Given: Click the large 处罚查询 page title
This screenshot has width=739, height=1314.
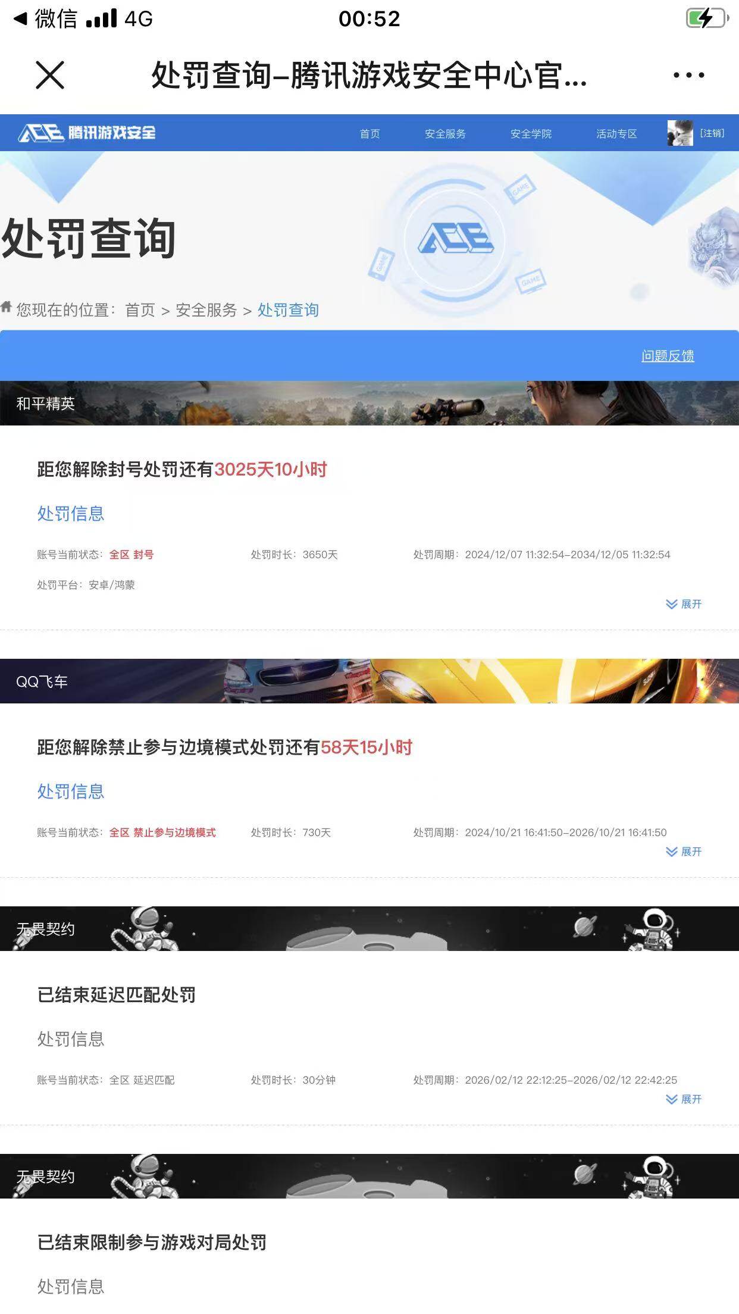Looking at the screenshot, I should 89,239.
